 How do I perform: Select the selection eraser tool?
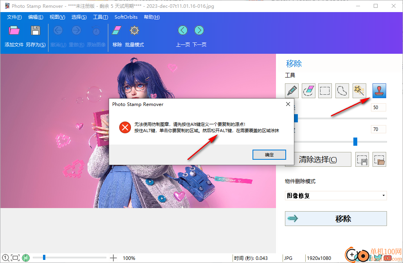308,91
